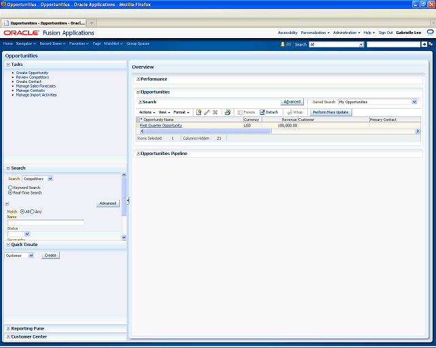Screen dimensions: 436x348
Task: Click the Name input field
Action: (46, 222)
